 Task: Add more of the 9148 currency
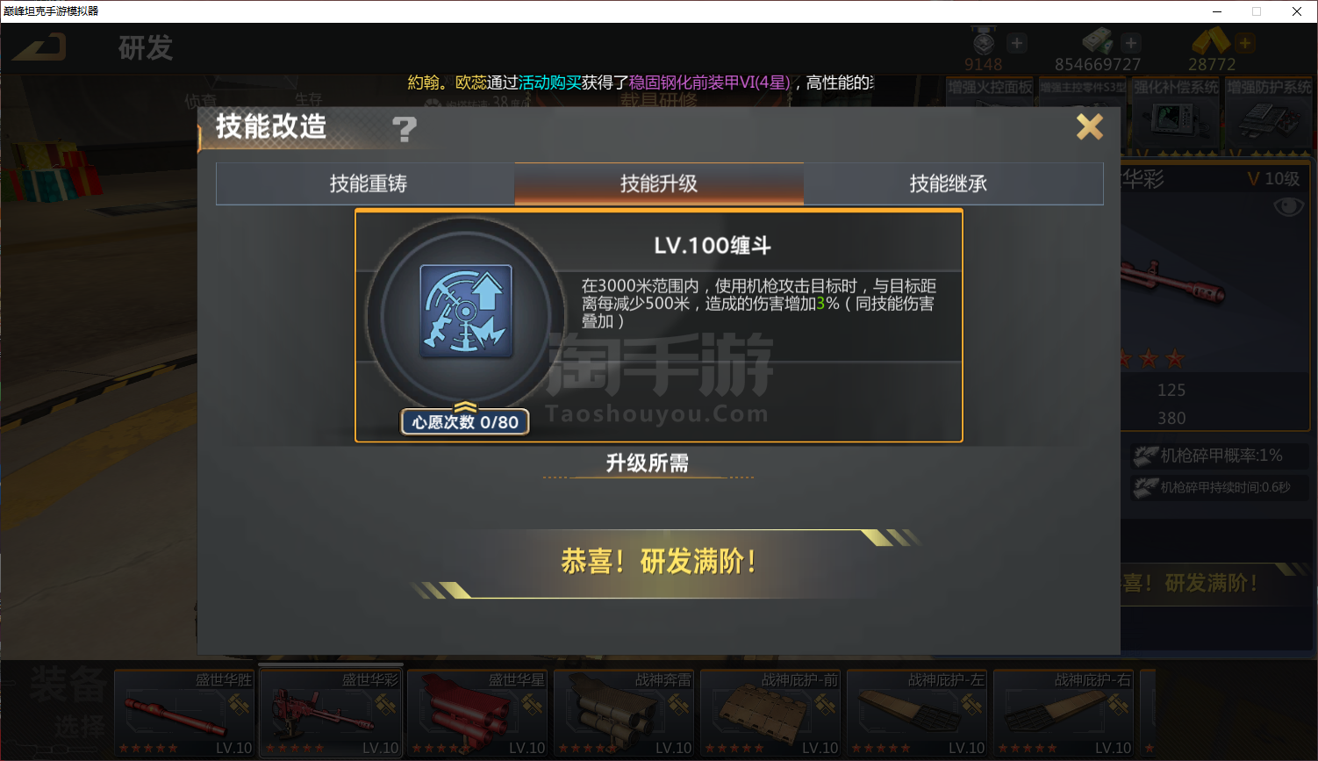coord(1017,43)
